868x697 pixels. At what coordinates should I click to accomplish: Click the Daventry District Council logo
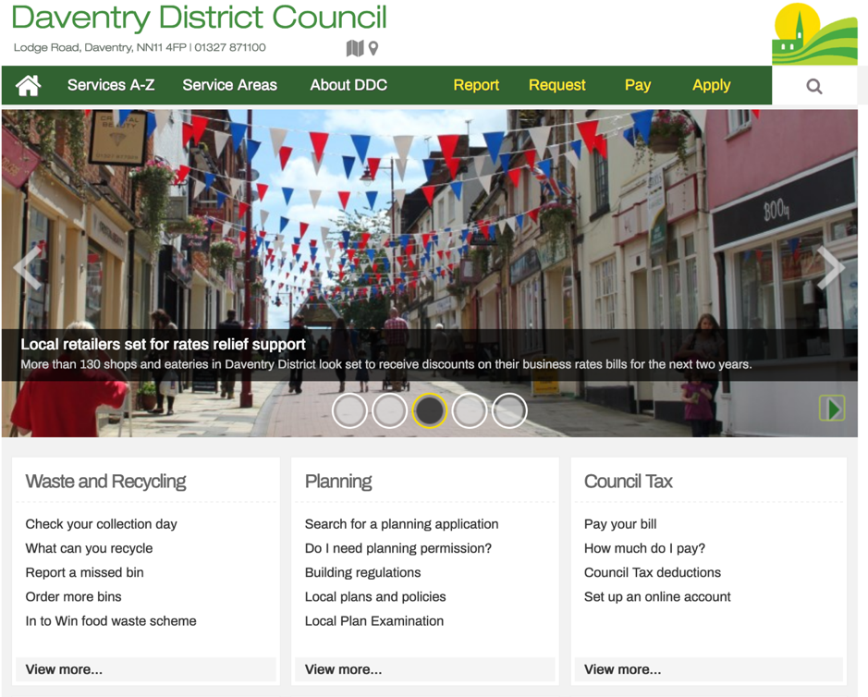point(814,34)
